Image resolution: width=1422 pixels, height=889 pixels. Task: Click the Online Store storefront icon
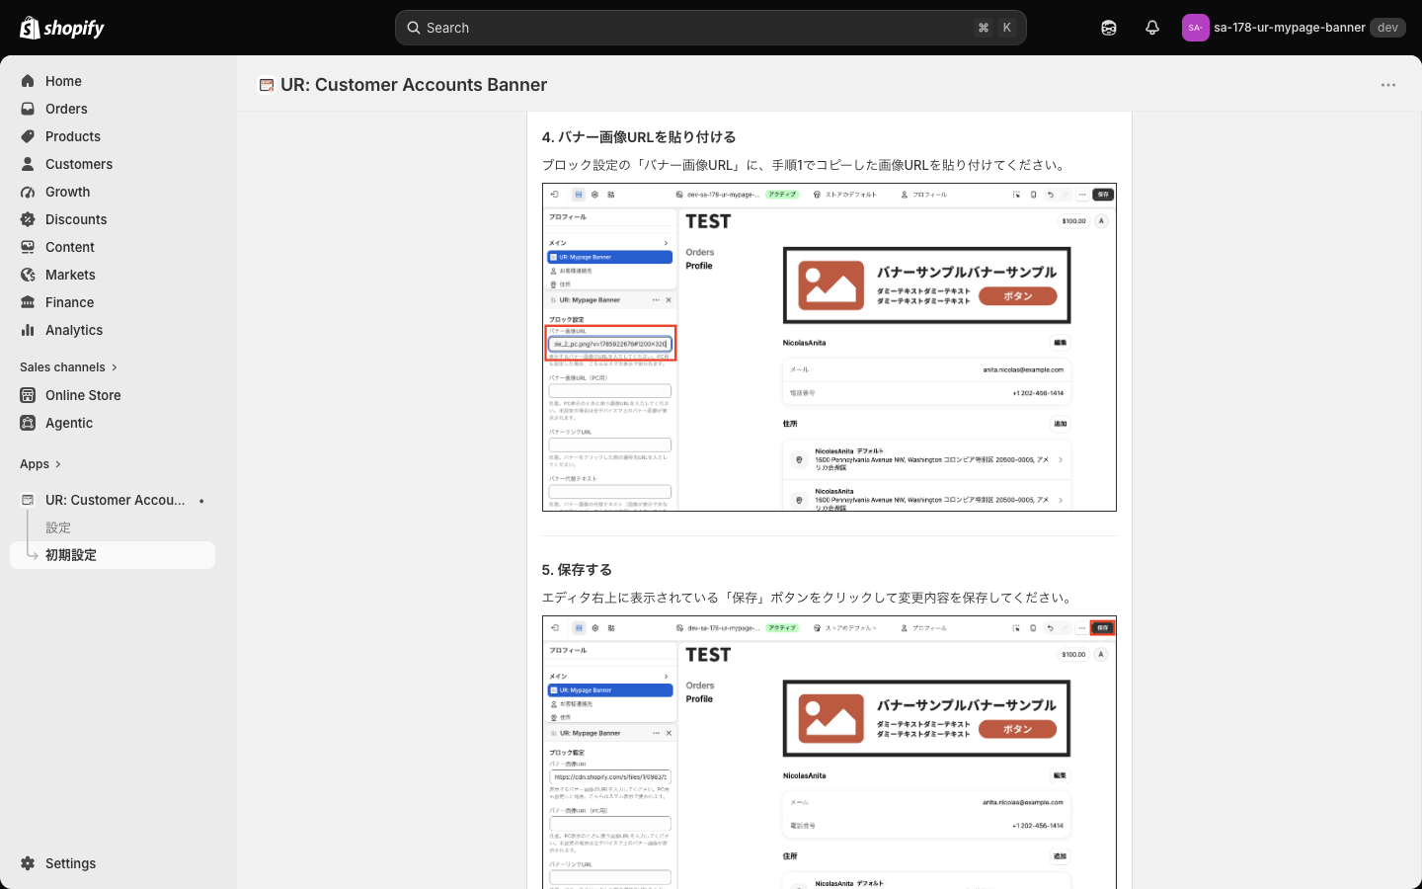click(x=28, y=395)
